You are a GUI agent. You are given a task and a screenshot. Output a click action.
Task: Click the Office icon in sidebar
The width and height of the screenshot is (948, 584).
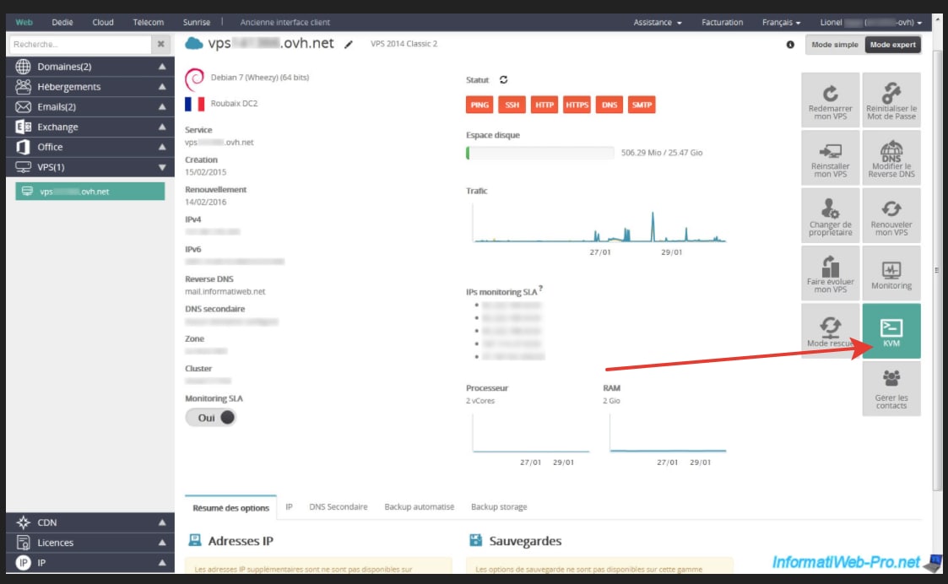[23, 147]
